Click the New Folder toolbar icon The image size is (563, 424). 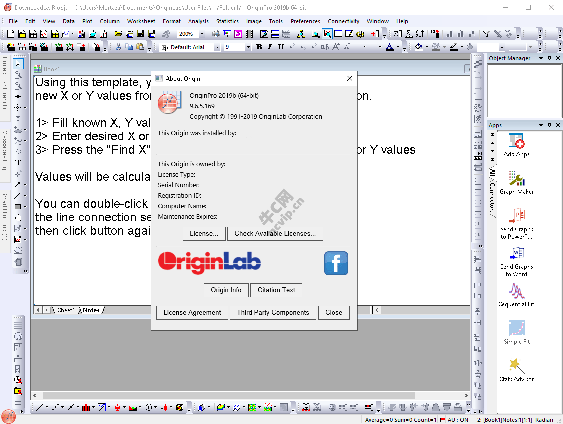point(22,34)
